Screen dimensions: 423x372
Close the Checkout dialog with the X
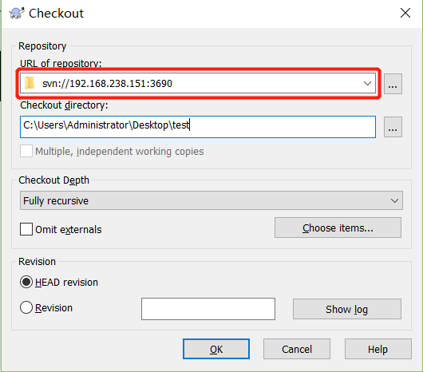[x=405, y=13]
